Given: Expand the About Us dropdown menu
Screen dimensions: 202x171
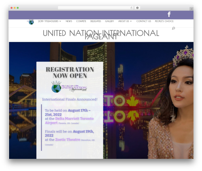Looking at the screenshot, I should pos(125,21).
